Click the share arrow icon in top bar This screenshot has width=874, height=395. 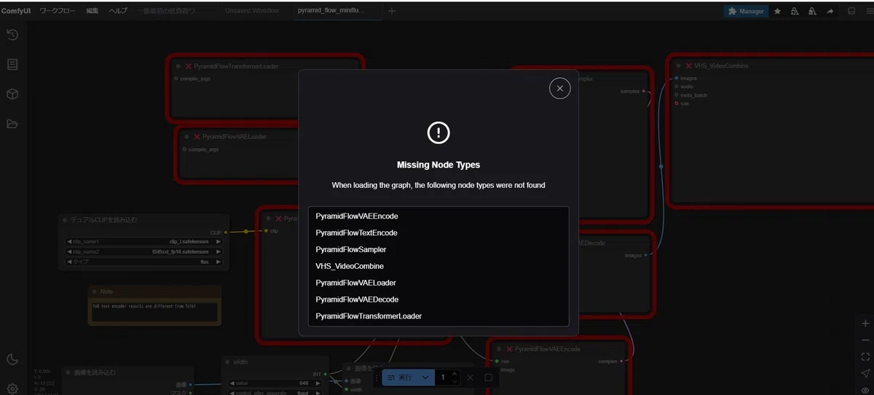[830, 11]
